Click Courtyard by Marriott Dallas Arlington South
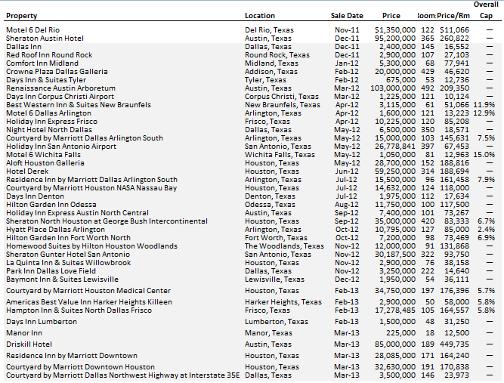Viewport: 504px width, 383px height. [85, 138]
